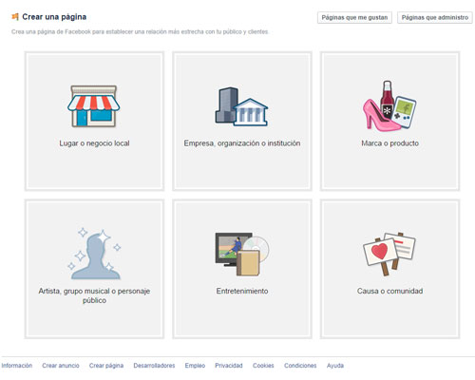Open the 'Páginas que administro' button
Screen dimensions: 475x380
point(435,17)
